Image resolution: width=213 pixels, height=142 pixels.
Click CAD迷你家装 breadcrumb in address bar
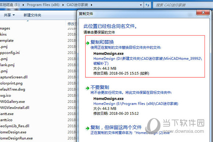77,5
